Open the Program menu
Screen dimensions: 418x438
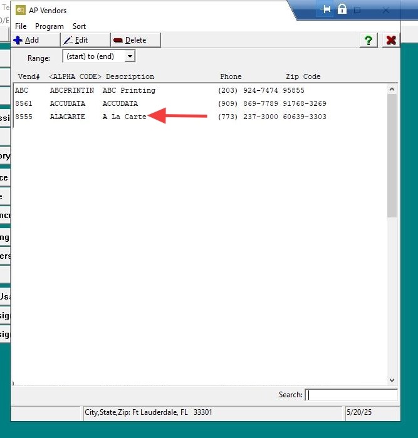(49, 26)
